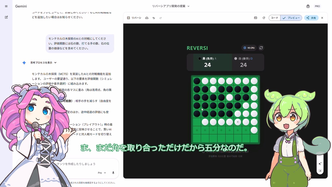
Task: Start a new chat with the compose icon
Action: point(6,17)
